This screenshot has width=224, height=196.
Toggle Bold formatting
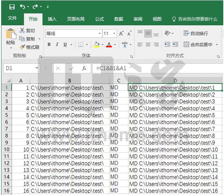point(49,45)
